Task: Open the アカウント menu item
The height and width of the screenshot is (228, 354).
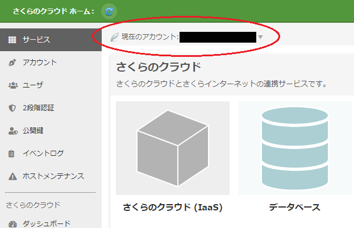Action: [x=39, y=63]
